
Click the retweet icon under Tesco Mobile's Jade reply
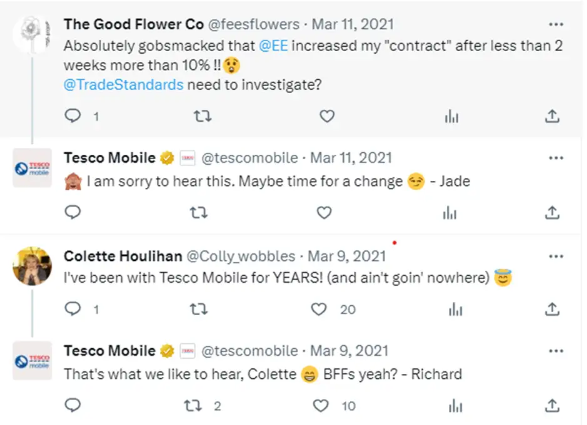click(198, 213)
